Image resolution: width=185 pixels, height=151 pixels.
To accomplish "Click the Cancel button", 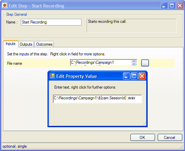I will [x=170, y=137].
